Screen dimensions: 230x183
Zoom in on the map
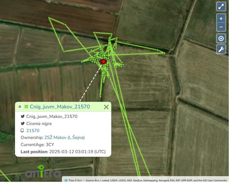(x=221, y=18)
